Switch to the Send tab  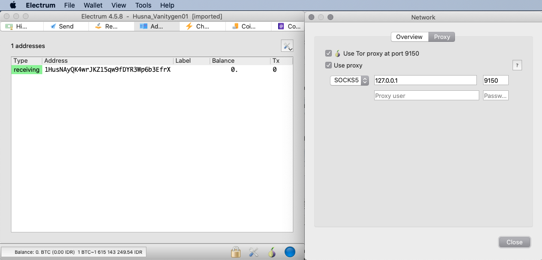pyautogui.click(x=66, y=26)
